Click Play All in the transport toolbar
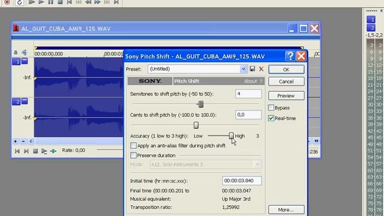The image size is (384, 216). pos(32,2)
